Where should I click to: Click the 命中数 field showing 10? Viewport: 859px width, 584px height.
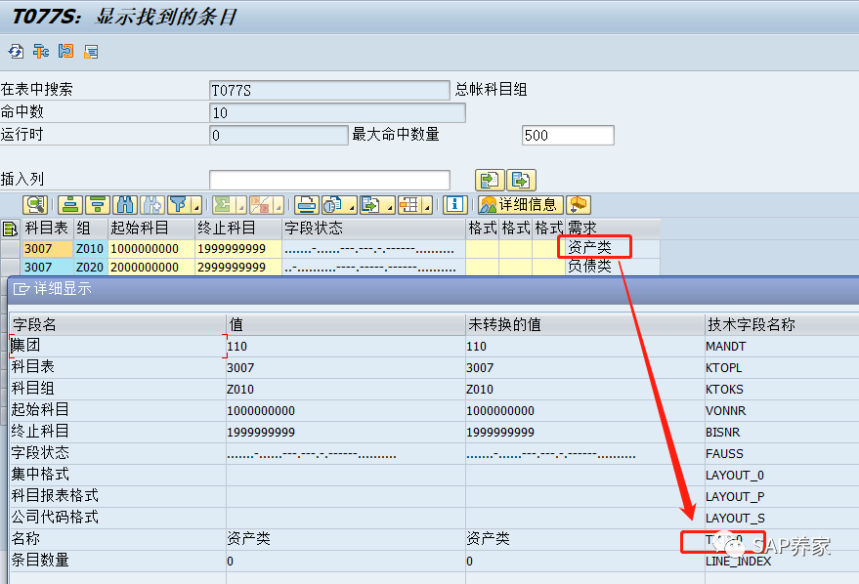(337, 112)
